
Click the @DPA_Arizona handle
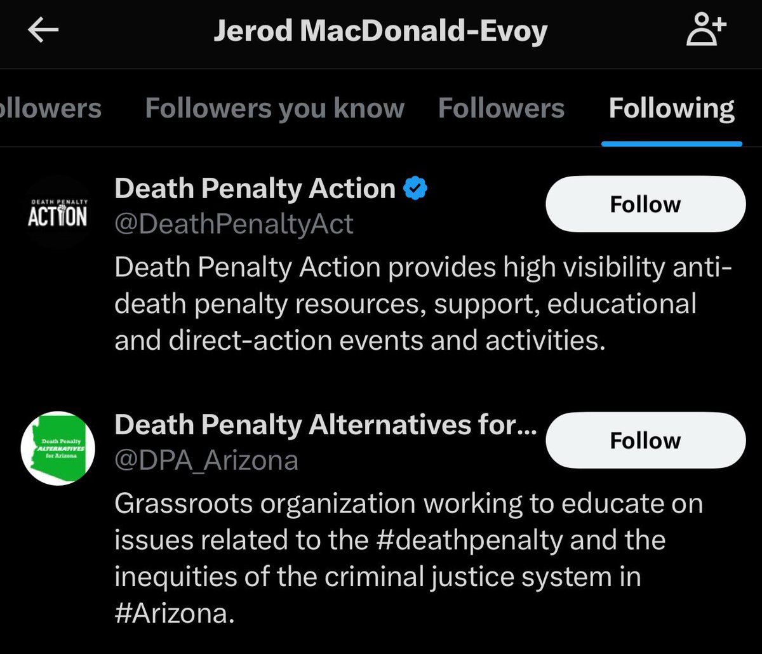[206, 460]
